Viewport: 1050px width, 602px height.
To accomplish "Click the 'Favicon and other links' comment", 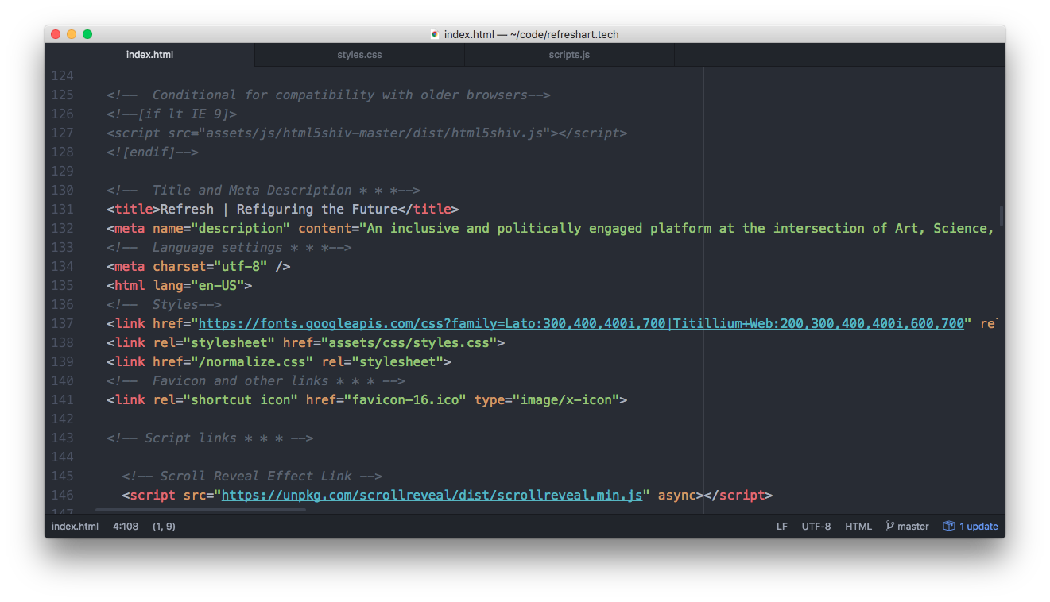I will [256, 380].
